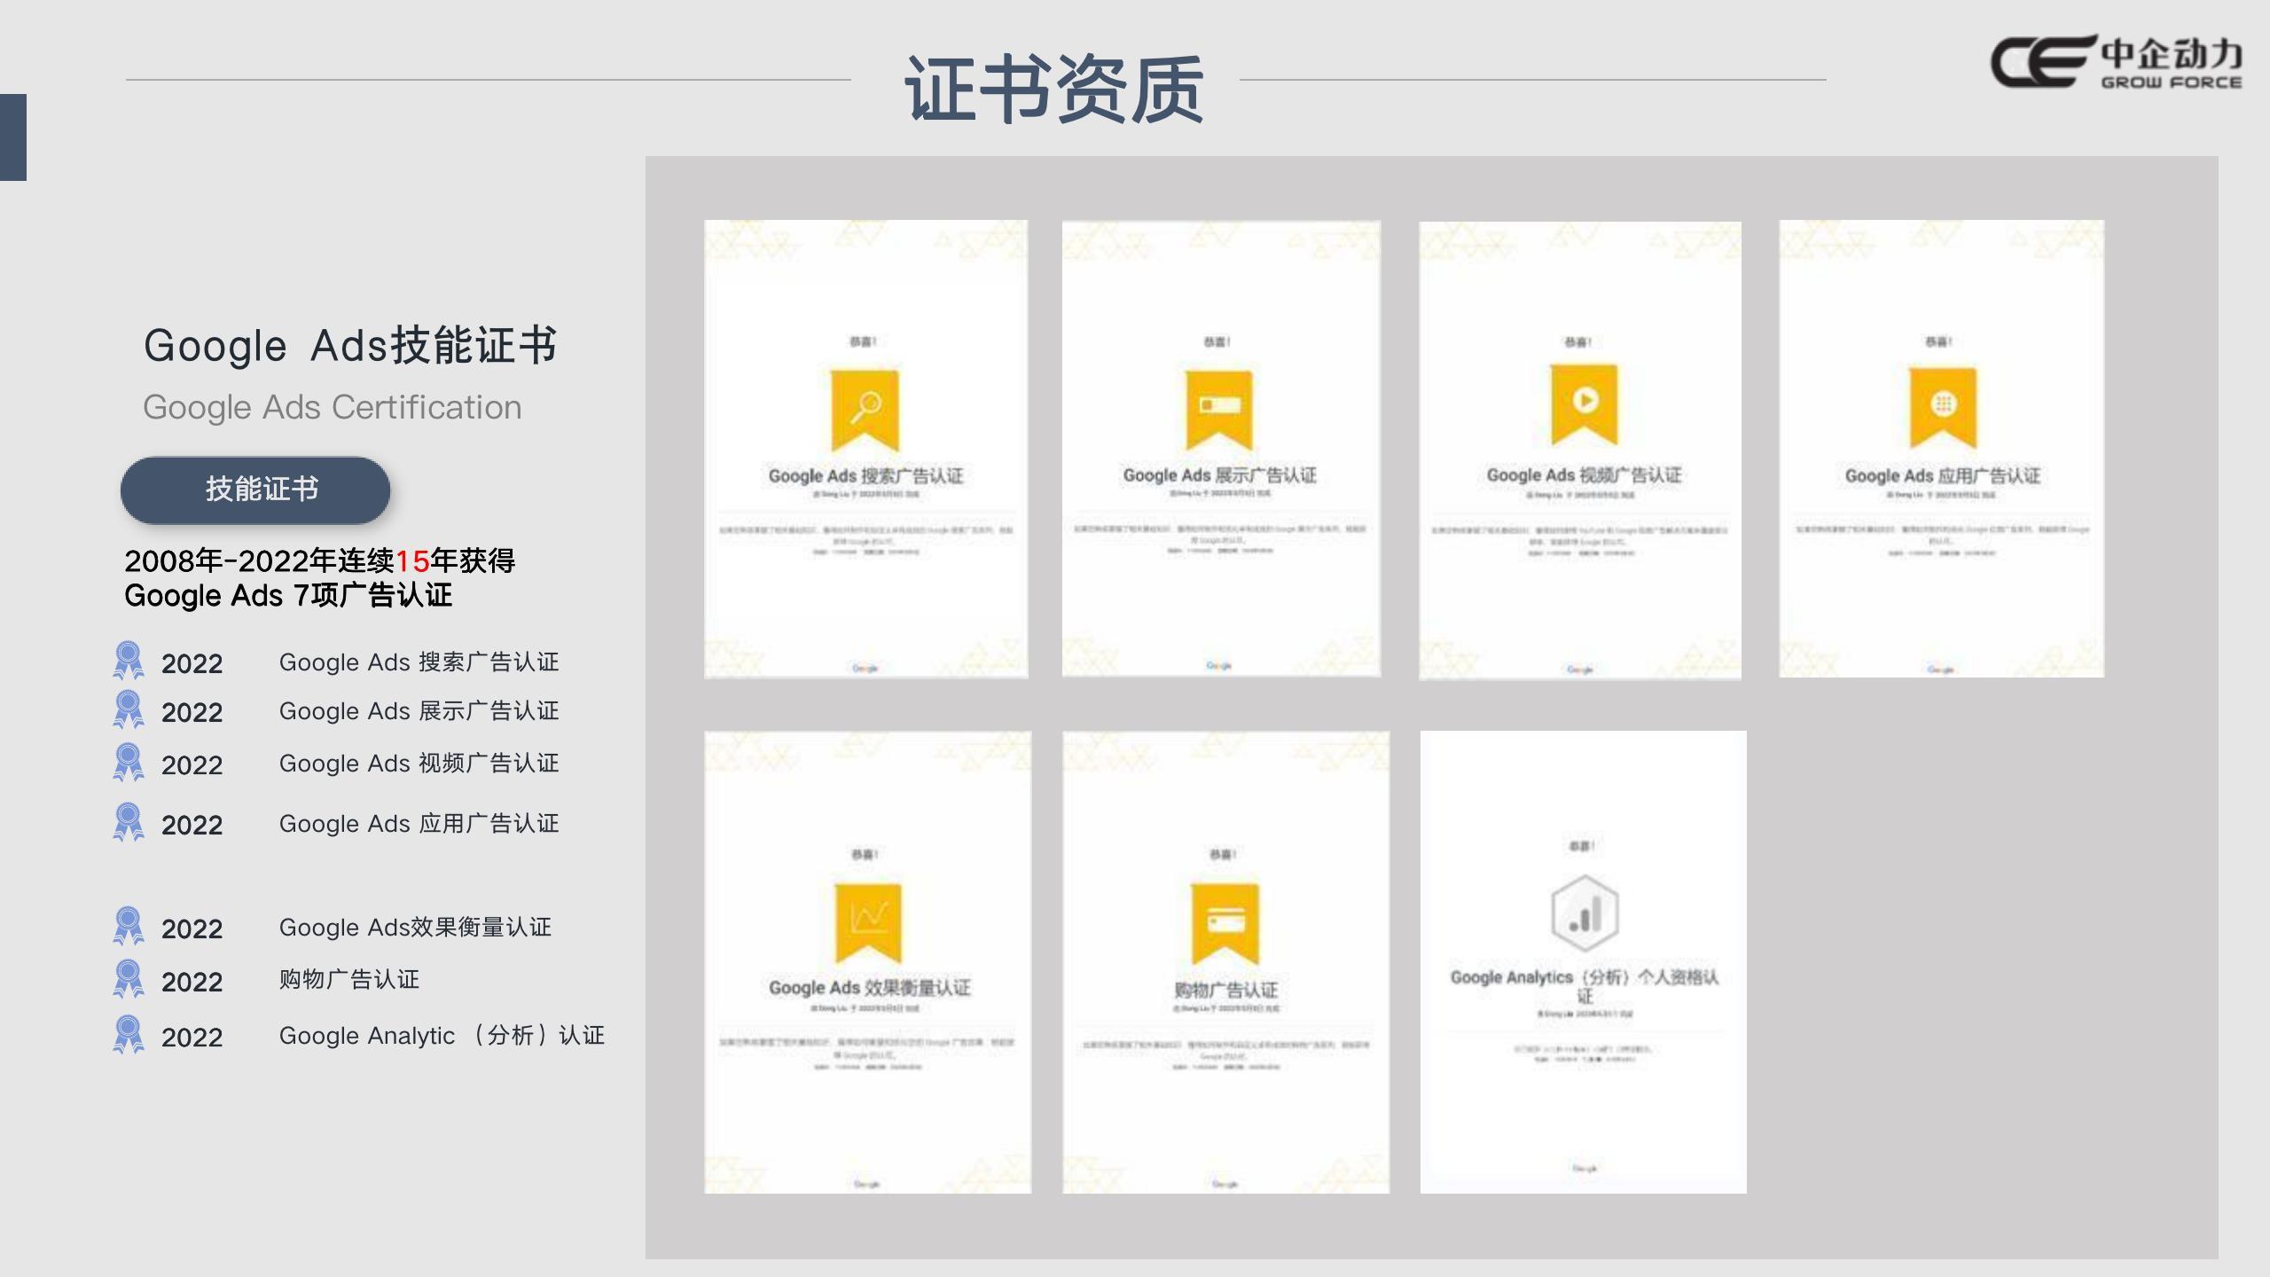Screen dimensions: 2270x1277
Task: Click list text Google Analytic （分析）认证
Action: click(442, 1035)
